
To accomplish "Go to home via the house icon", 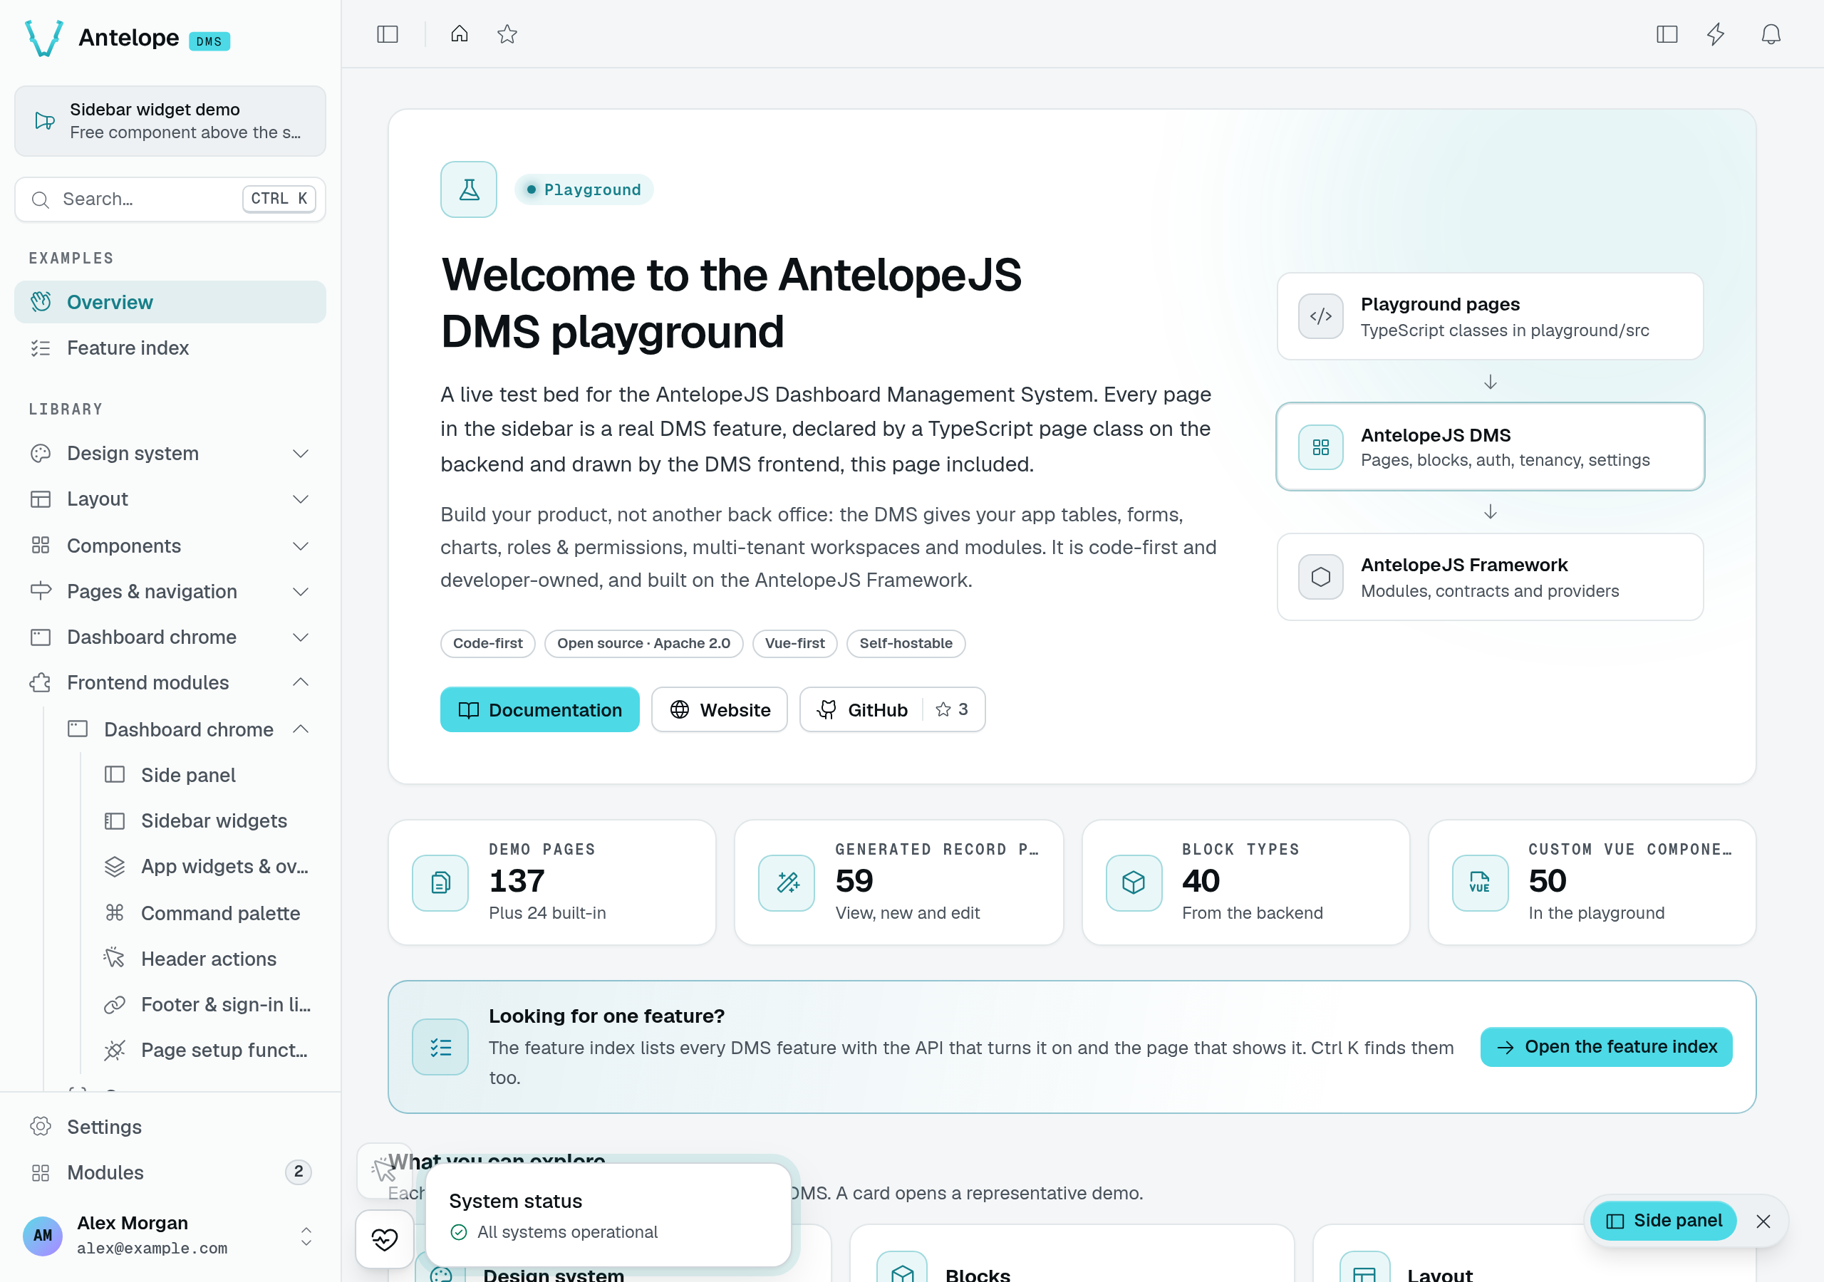I will coord(459,34).
